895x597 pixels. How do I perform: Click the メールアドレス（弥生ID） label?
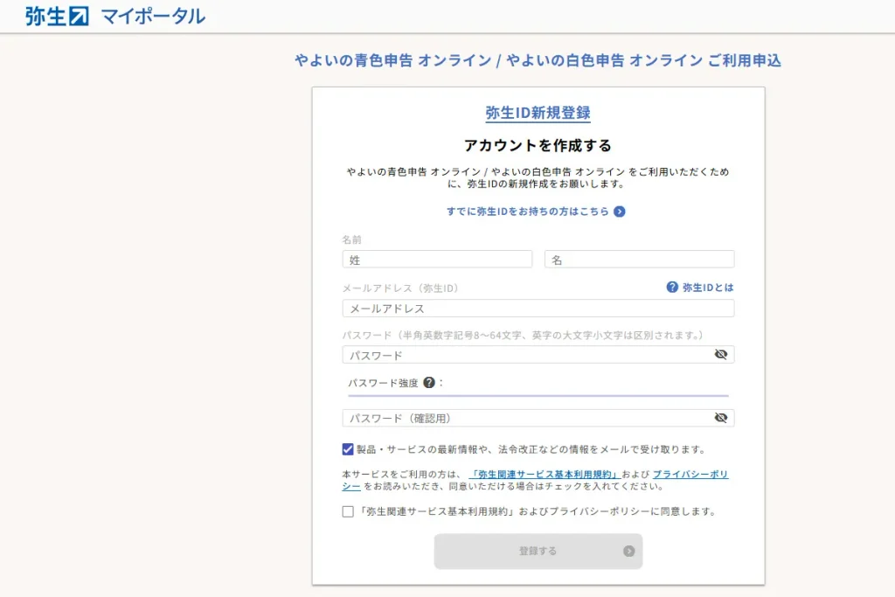(400, 288)
